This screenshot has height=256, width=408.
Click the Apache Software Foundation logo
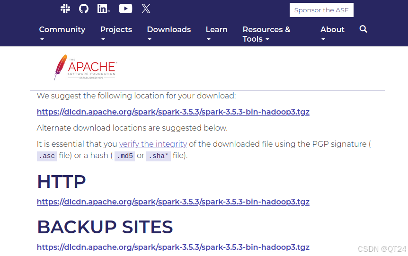pyautogui.click(x=85, y=67)
